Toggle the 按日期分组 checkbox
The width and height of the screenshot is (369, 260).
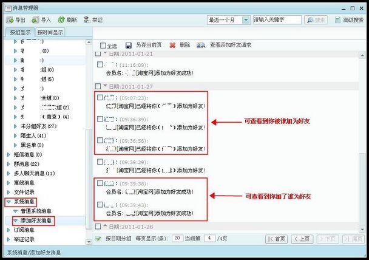point(99,239)
